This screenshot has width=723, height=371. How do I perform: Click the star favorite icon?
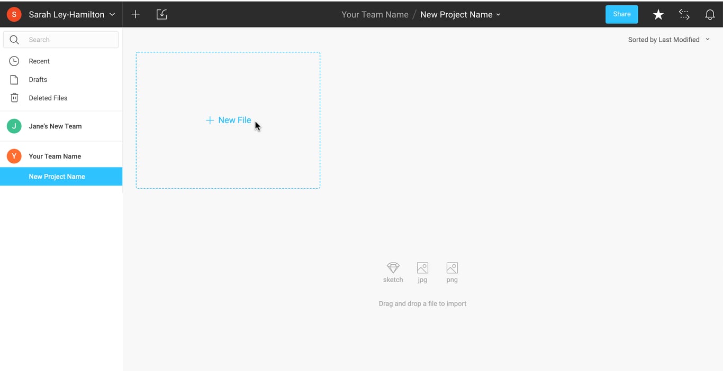[658, 15]
